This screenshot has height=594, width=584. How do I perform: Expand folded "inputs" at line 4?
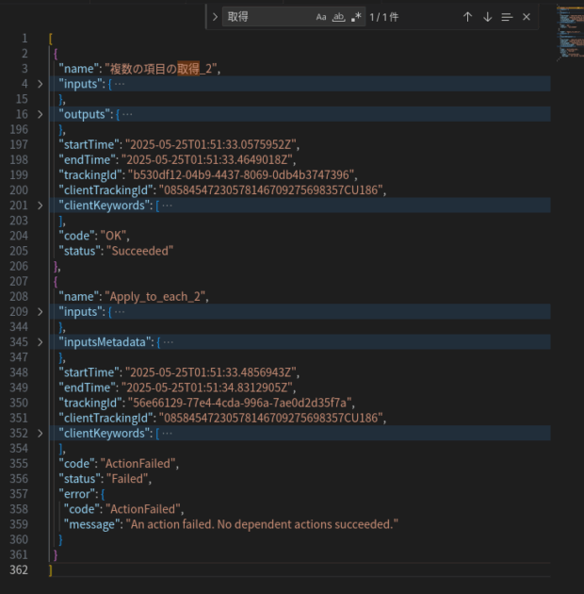(x=41, y=84)
